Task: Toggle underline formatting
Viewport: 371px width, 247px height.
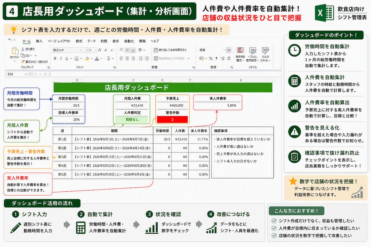Action: pyautogui.click(x=67, y=59)
